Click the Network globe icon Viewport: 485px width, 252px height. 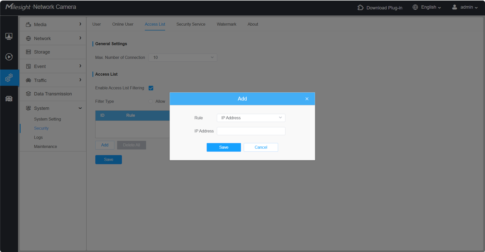pyautogui.click(x=28, y=38)
